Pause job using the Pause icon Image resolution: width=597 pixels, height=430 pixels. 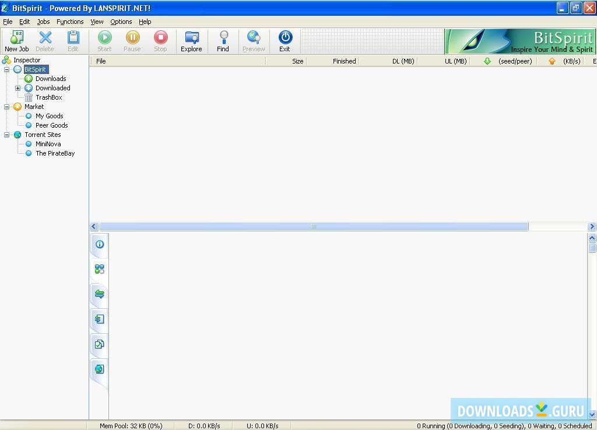point(132,41)
